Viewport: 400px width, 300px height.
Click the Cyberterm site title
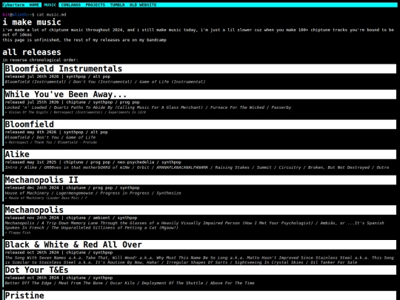13,5
